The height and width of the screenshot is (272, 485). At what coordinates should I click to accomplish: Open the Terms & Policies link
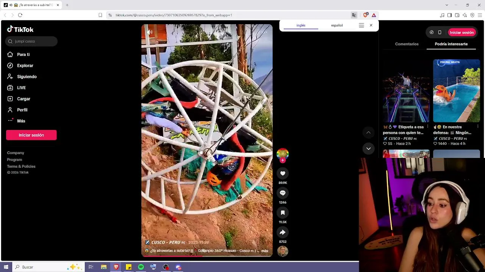(x=21, y=167)
